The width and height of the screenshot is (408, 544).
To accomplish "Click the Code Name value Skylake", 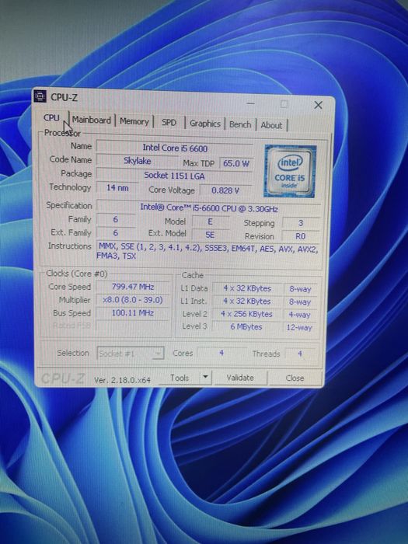I will click(138, 161).
